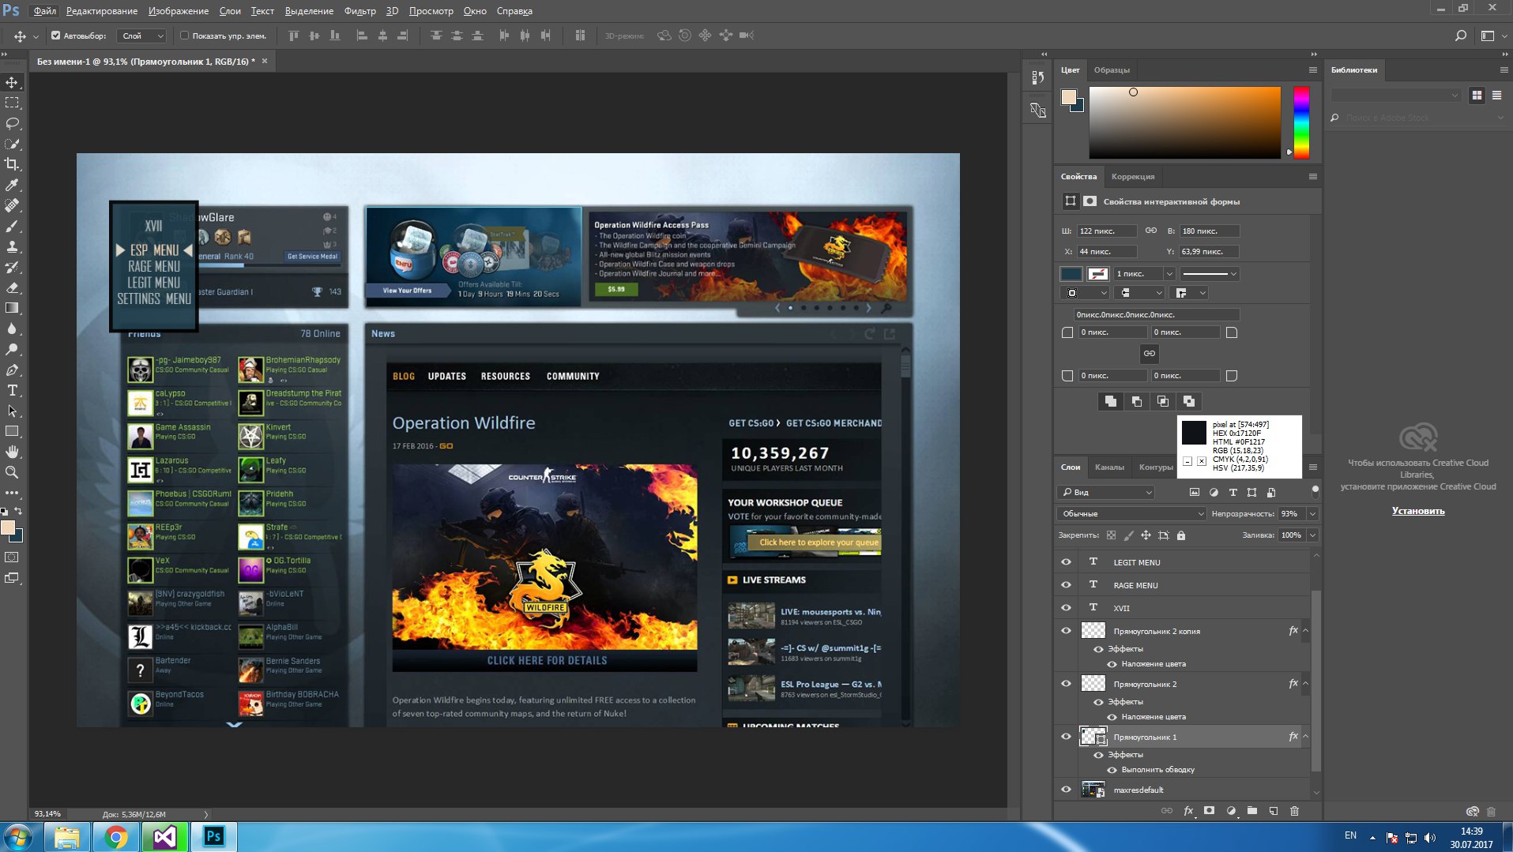Collapse effects of Прямоугольник 2 копия
Screen dimensions: 1513x852
(x=1305, y=631)
